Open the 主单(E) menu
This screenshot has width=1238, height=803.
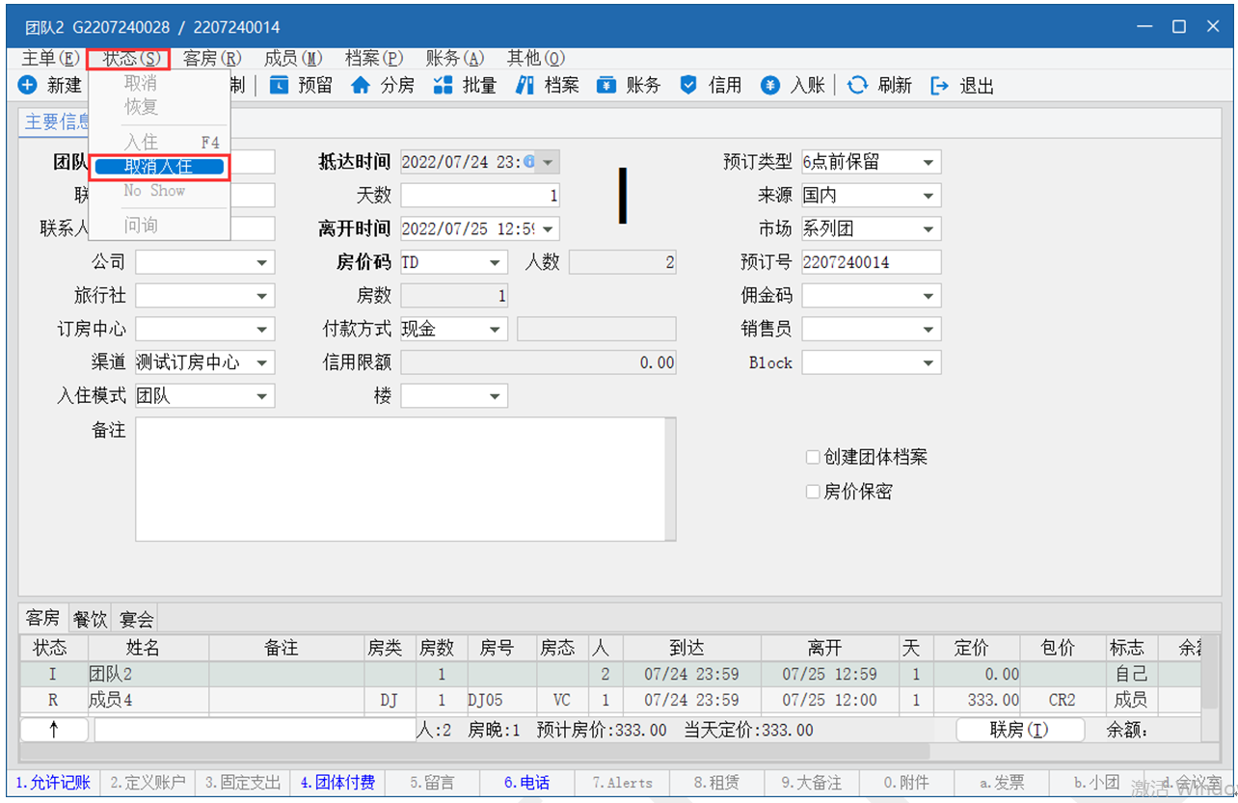50,59
